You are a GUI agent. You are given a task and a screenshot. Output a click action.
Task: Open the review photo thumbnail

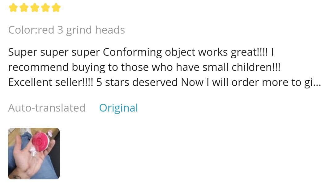(34, 153)
